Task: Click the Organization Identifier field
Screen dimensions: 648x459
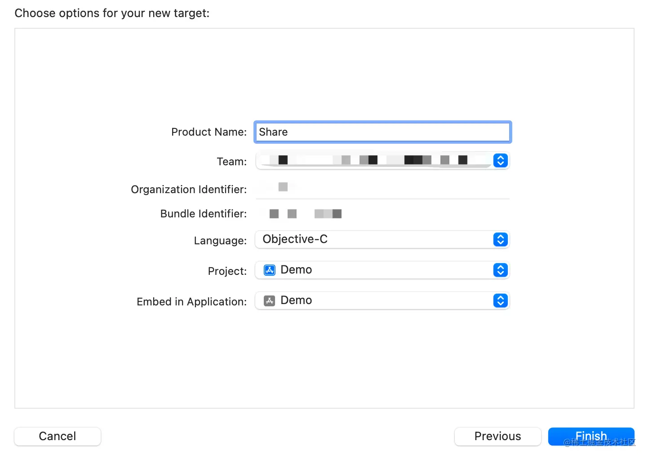Action: (x=382, y=188)
